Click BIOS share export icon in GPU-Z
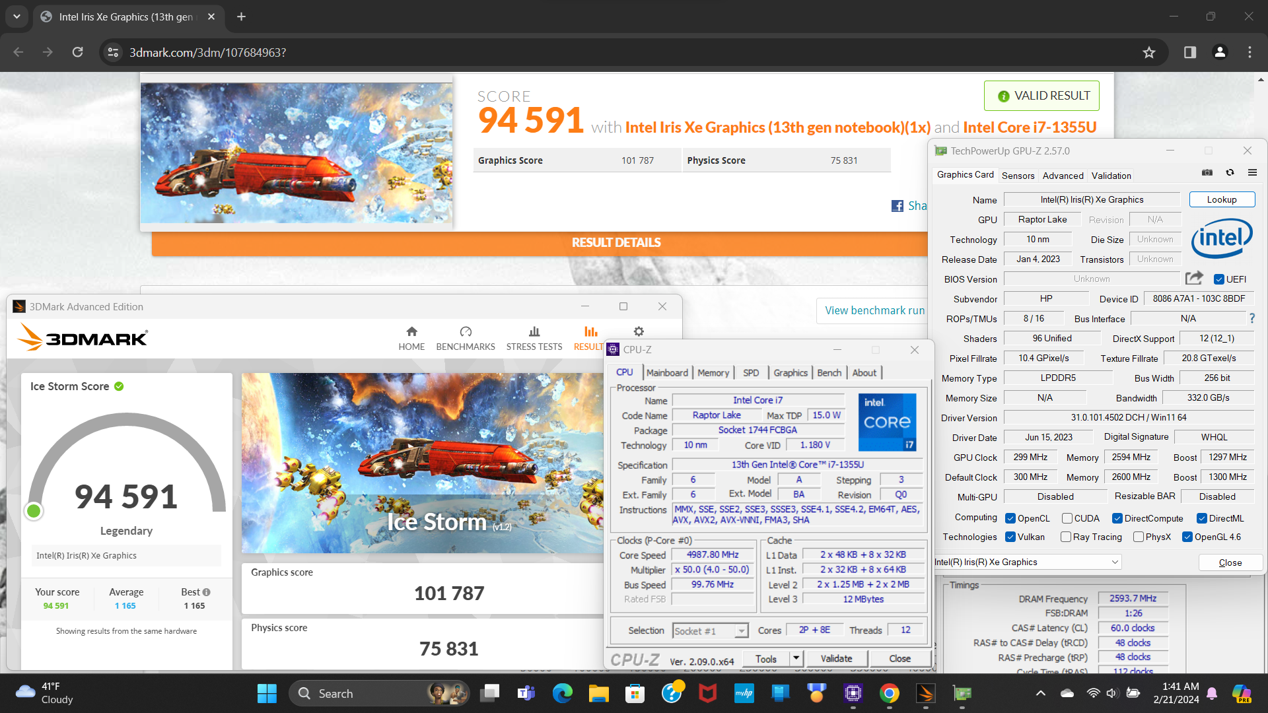 pyautogui.click(x=1194, y=278)
